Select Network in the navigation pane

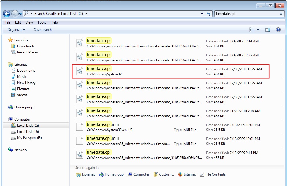[21, 150]
